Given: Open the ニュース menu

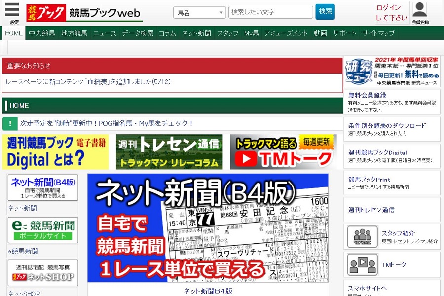Looking at the screenshot, I should coord(105,33).
